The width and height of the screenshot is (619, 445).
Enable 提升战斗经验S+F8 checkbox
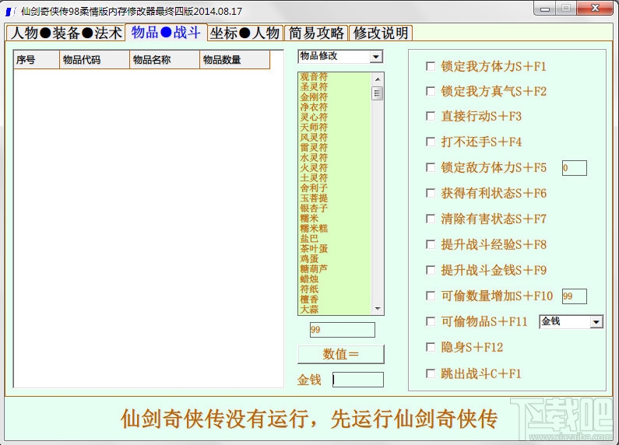(431, 244)
